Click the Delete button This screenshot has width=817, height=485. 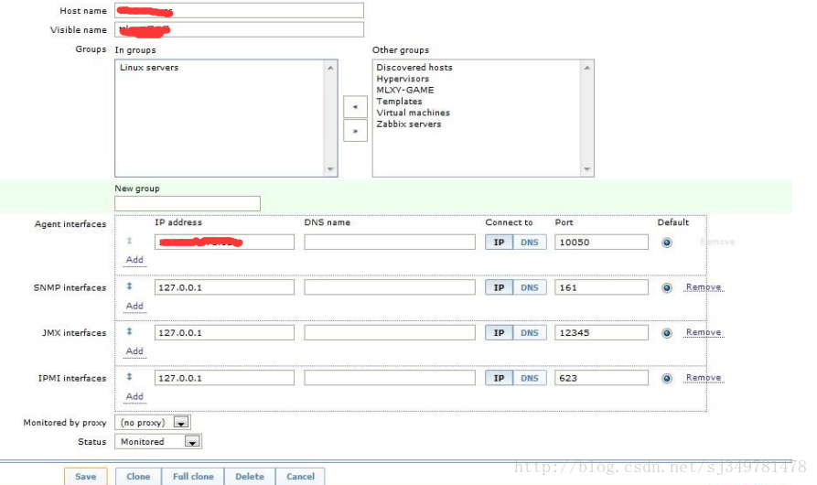click(250, 477)
